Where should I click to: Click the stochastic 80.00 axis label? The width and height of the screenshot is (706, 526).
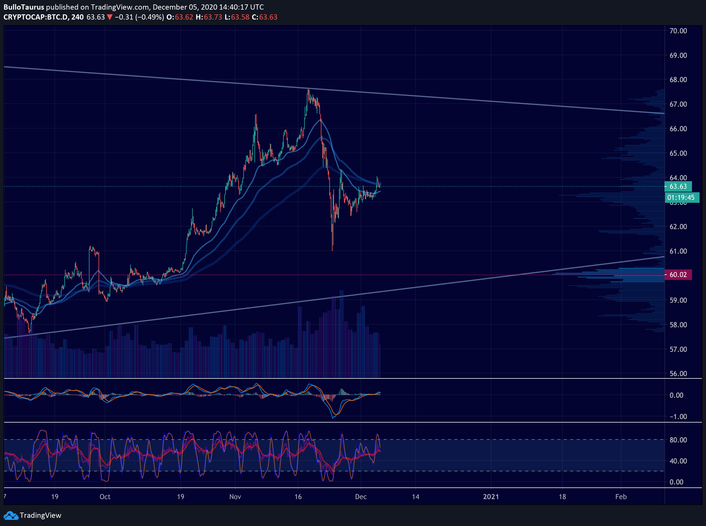point(678,440)
